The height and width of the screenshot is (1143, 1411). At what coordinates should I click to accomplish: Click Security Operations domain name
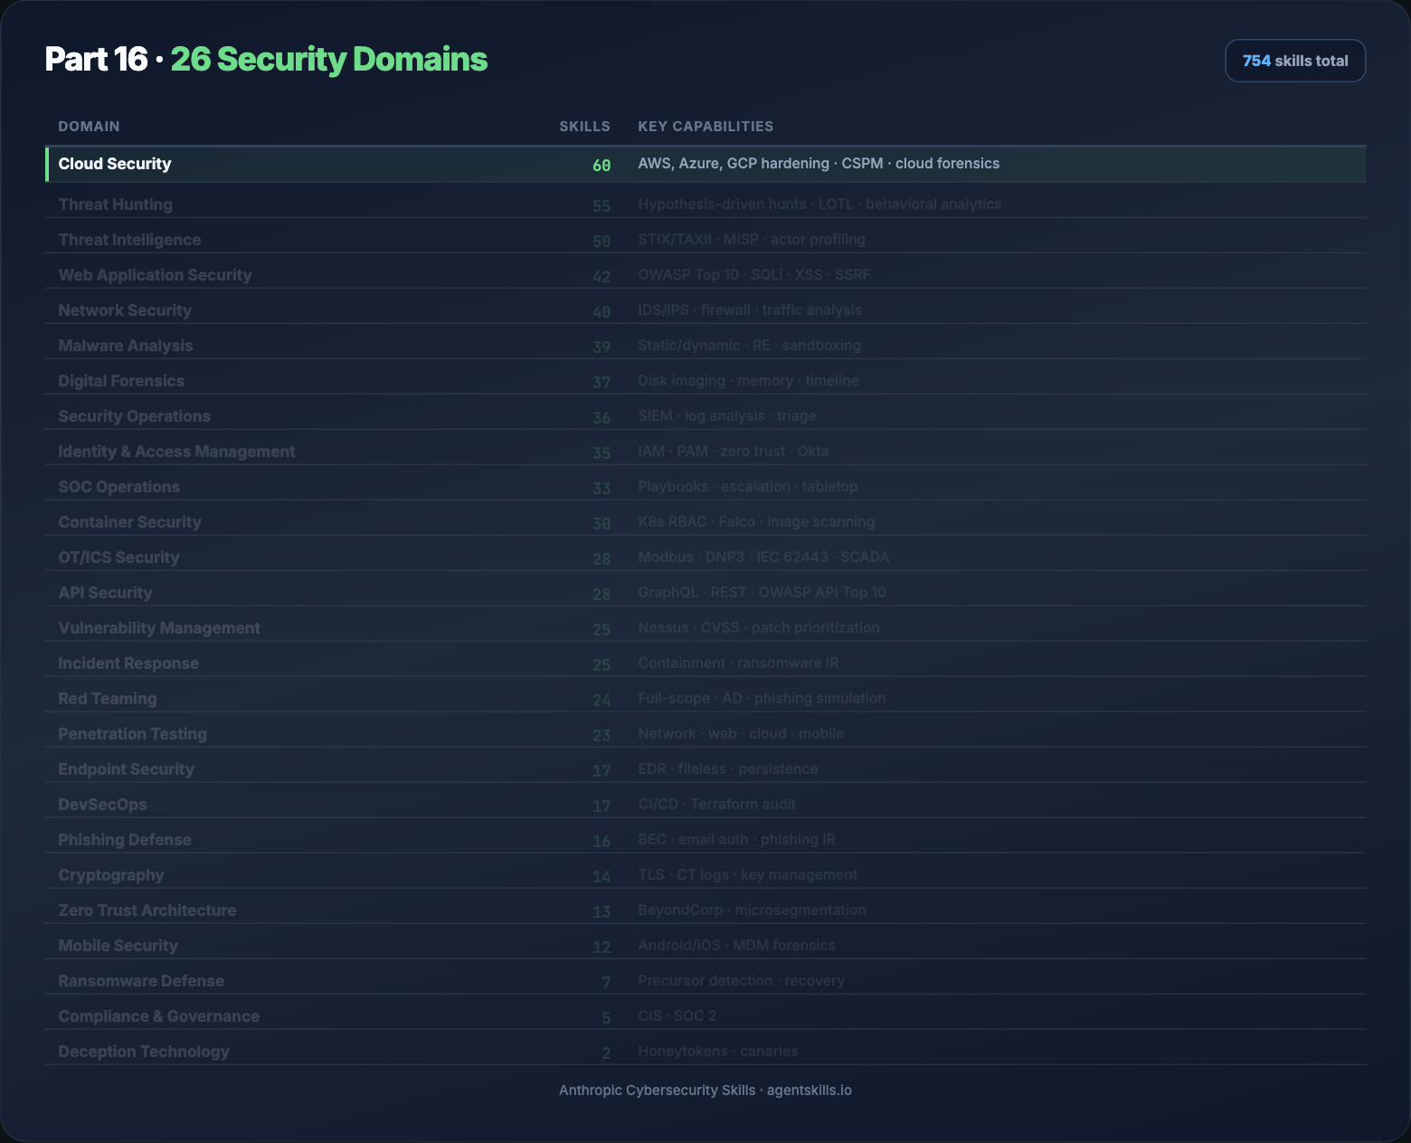[134, 416]
